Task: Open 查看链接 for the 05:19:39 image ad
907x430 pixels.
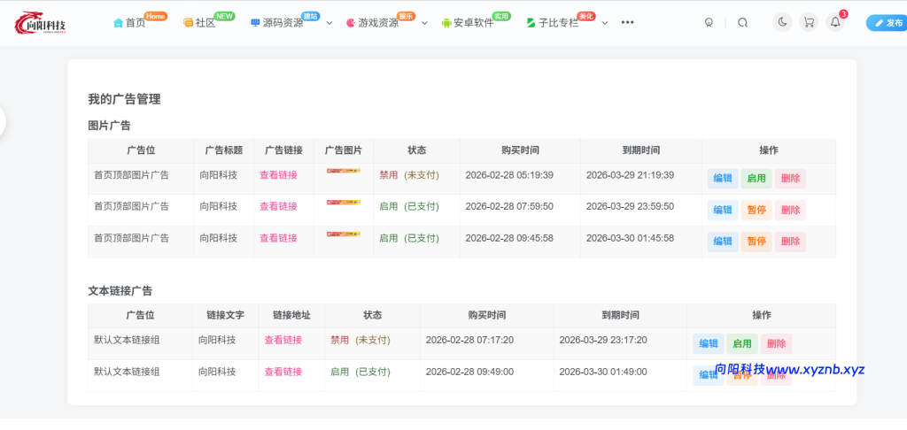Action: 278,175
